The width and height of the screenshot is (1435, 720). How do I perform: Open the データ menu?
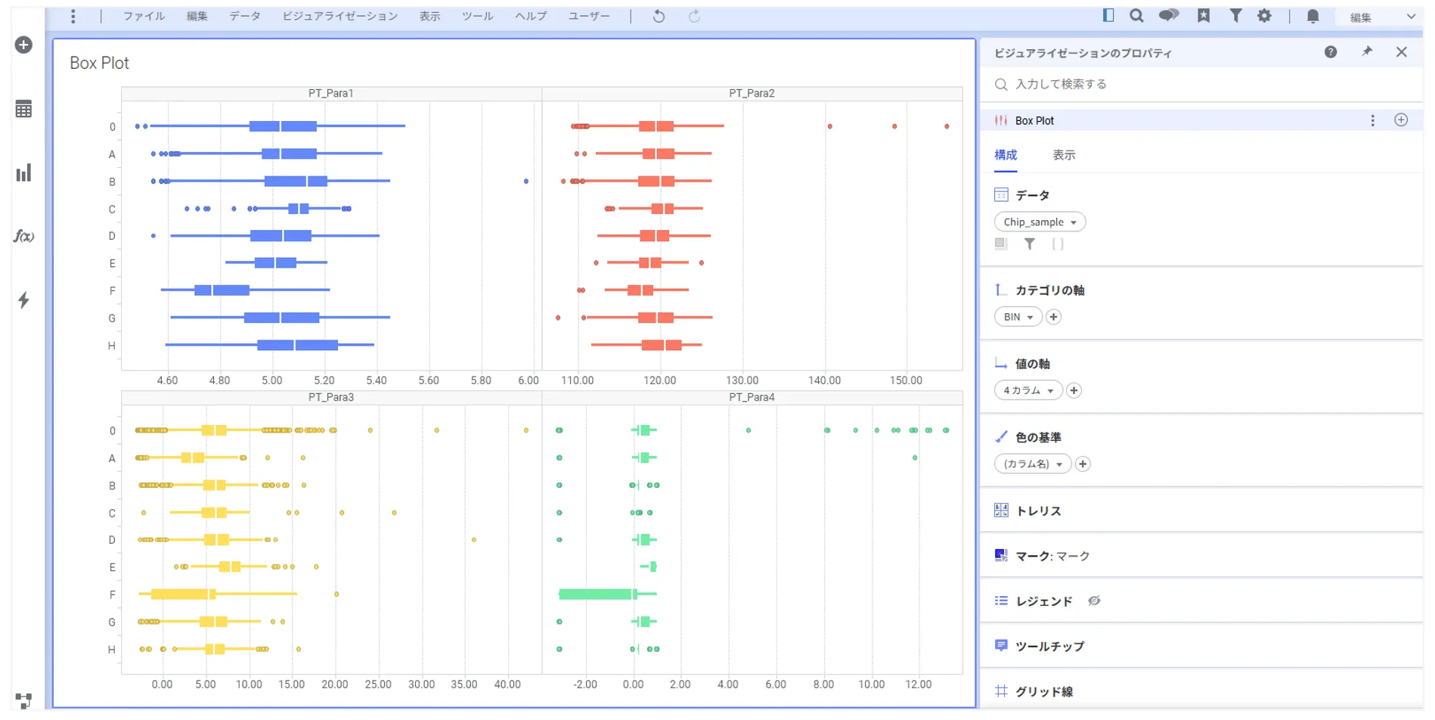245,16
